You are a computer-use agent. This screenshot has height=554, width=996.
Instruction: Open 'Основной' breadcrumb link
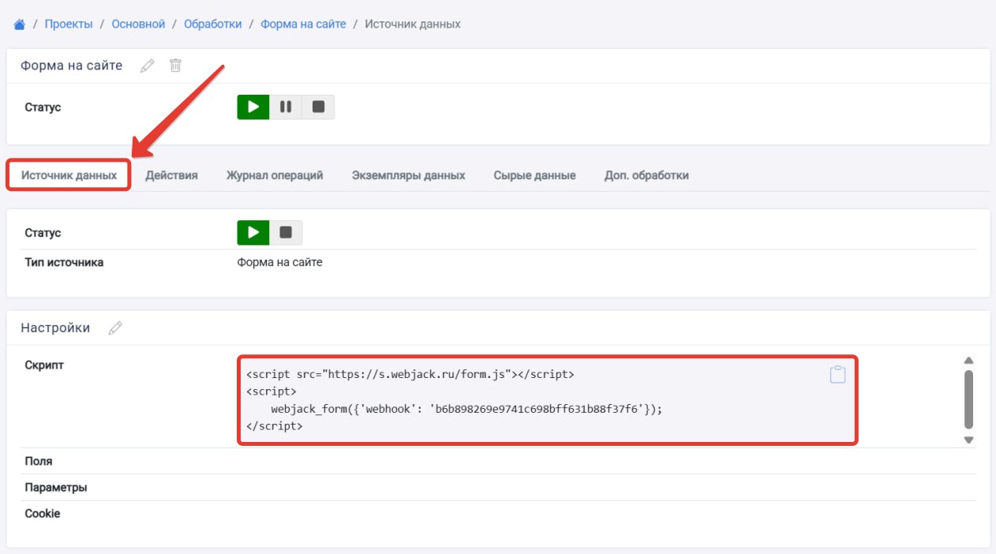pos(138,24)
